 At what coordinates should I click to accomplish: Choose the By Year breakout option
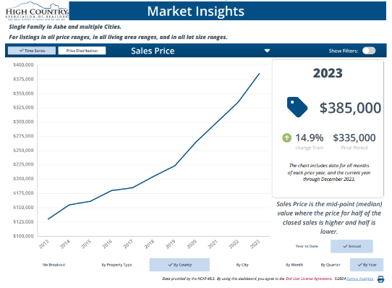[x=367, y=265]
